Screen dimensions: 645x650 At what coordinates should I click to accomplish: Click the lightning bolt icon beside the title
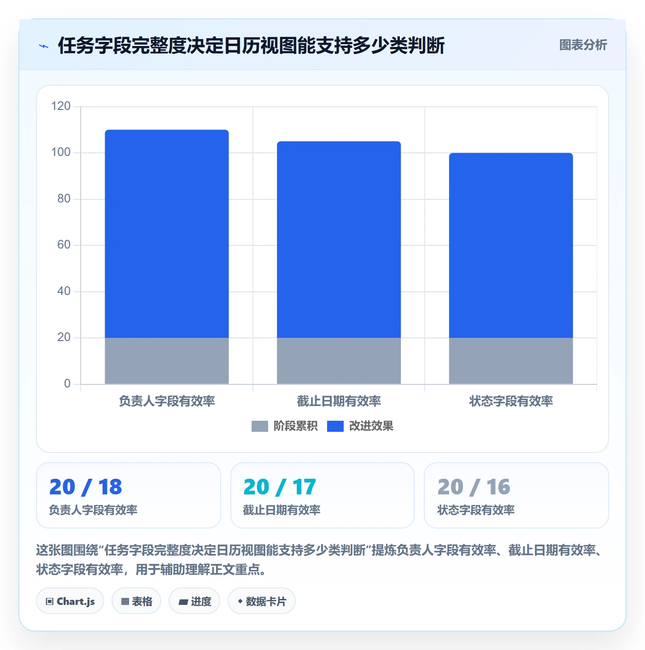44,46
